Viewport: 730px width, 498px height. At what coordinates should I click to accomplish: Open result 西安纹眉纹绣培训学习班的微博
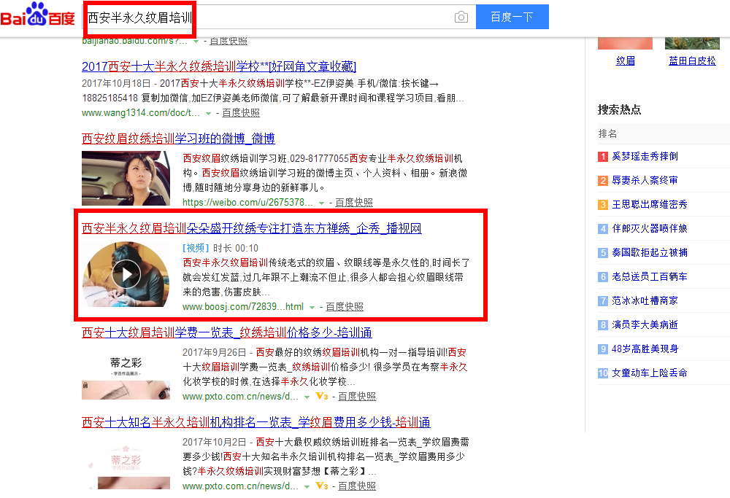pyautogui.click(x=178, y=139)
